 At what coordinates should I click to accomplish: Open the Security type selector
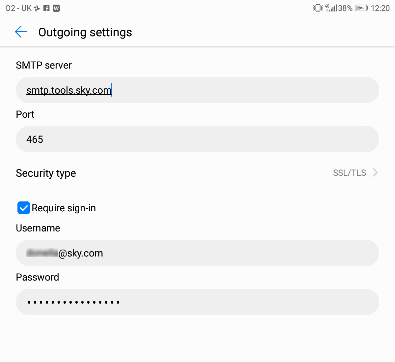point(197,173)
